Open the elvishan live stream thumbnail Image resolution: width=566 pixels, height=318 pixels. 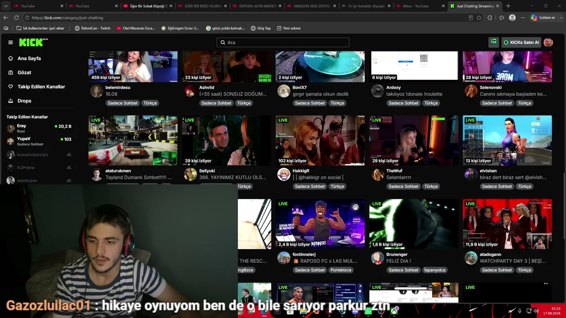(507, 140)
